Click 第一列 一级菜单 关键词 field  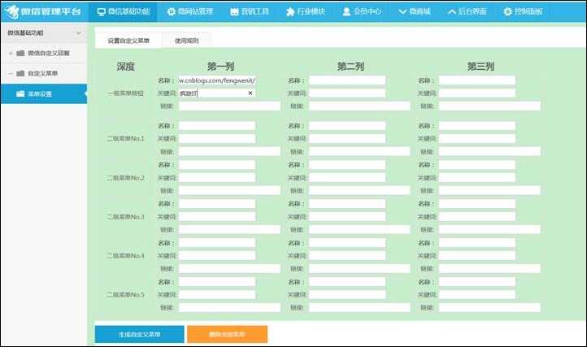[217, 93]
